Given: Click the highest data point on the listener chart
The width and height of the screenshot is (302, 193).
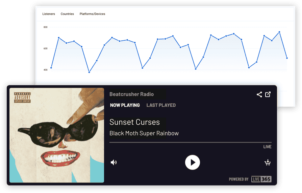Looking at the screenshot, I should [x=279, y=32].
